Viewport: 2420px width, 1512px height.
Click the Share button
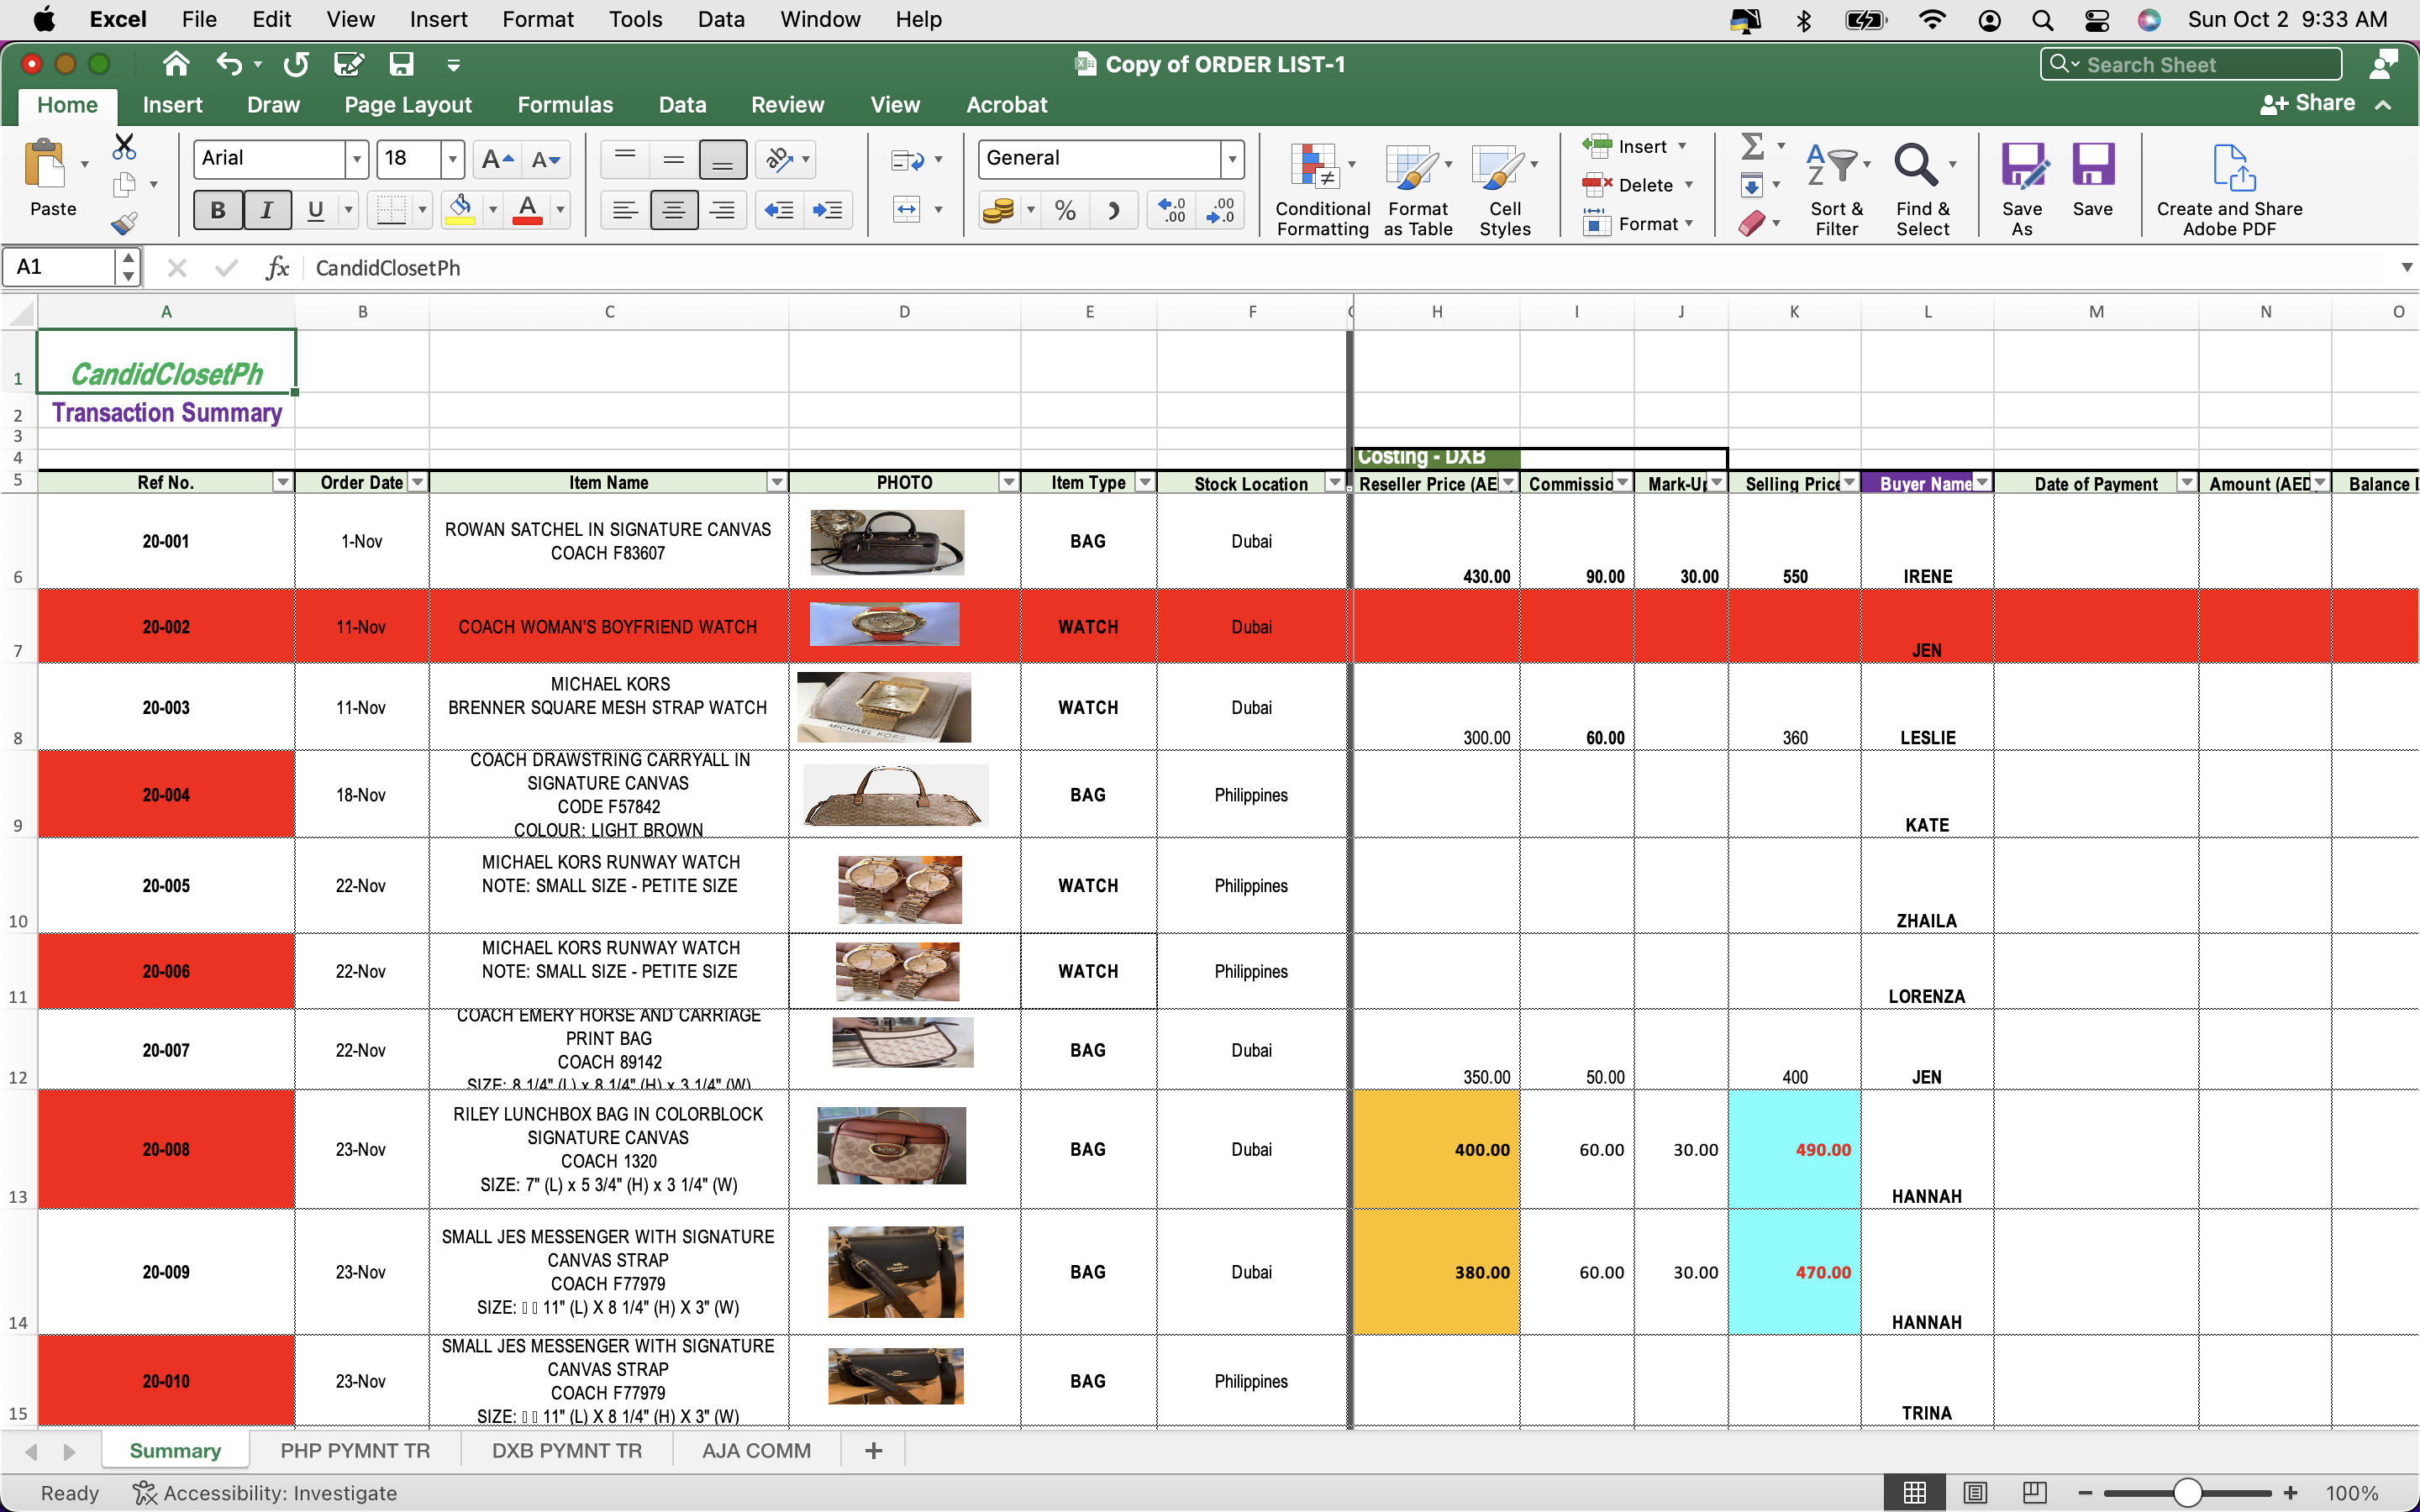coord(2308,104)
